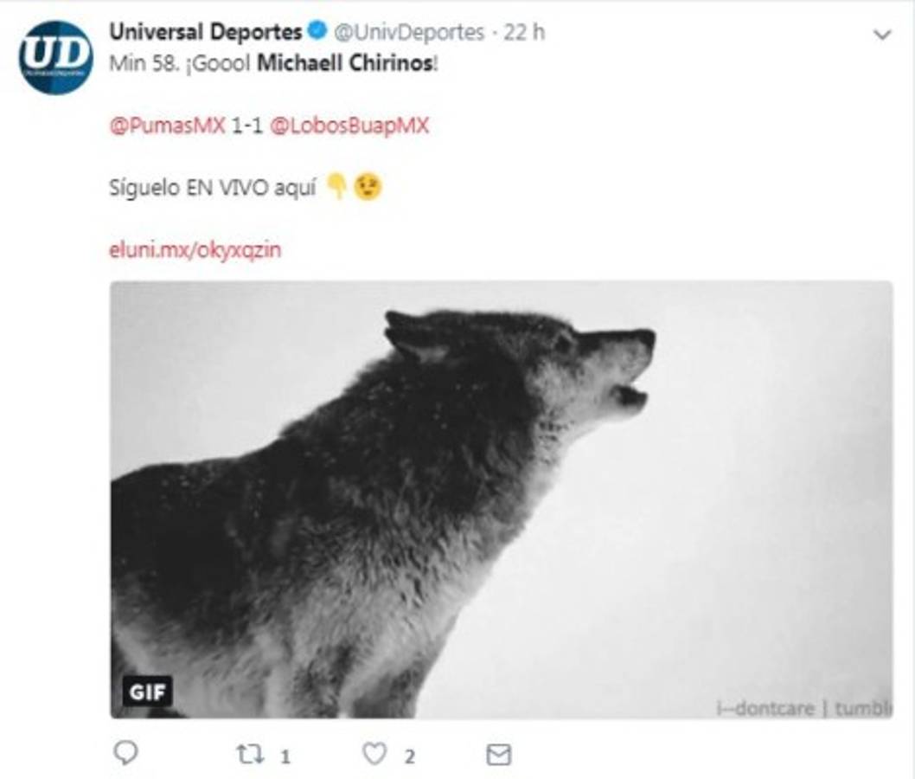This screenshot has height=779, width=915.
Task: Open the 22 h timestamp link
Action: click(526, 32)
